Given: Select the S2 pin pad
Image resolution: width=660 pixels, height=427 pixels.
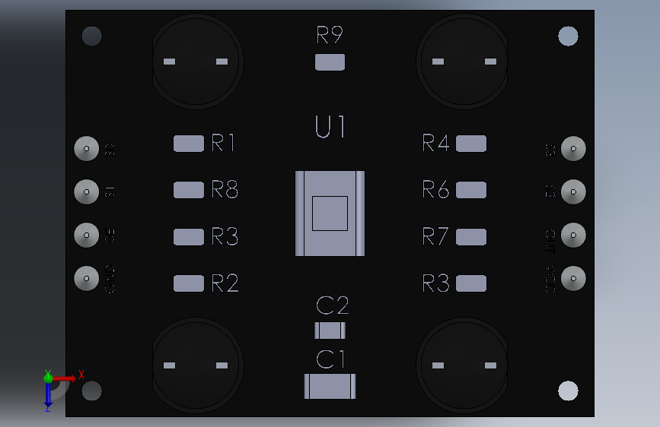Looking at the screenshot, I should point(573,191).
